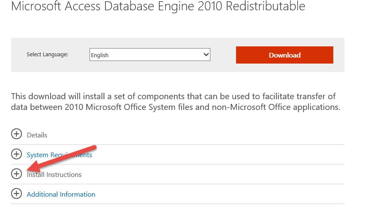This screenshot has width=389, height=213.
Task: Click the Install Instructions section label
Action: point(54,175)
